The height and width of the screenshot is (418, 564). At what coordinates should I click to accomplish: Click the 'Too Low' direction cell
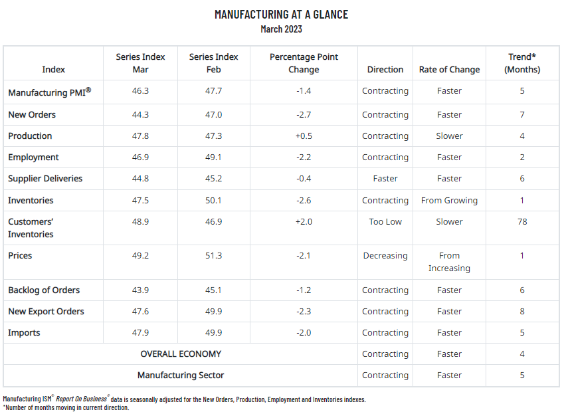pyautogui.click(x=385, y=221)
